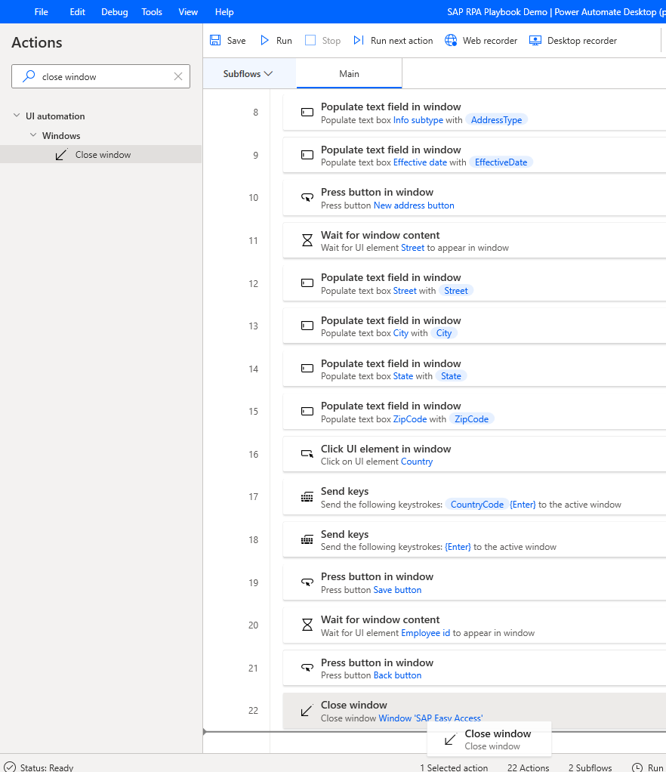This screenshot has height=772, width=666.
Task: Click '1 Selected action' status text
Action: pos(454,767)
